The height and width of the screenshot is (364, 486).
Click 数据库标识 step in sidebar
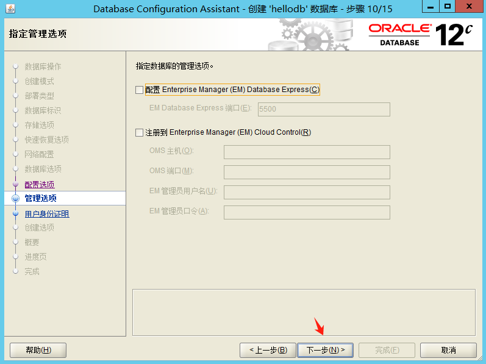click(x=43, y=110)
